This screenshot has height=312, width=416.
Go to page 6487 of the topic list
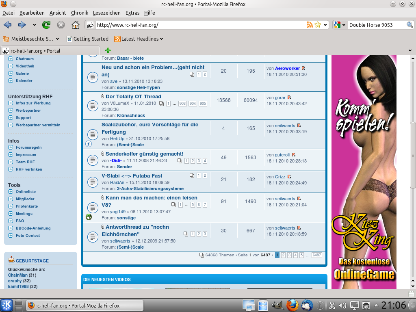pos(317,255)
